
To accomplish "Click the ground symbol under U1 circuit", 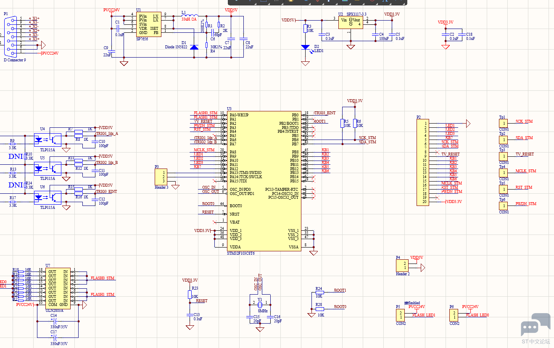I will 124,63.
